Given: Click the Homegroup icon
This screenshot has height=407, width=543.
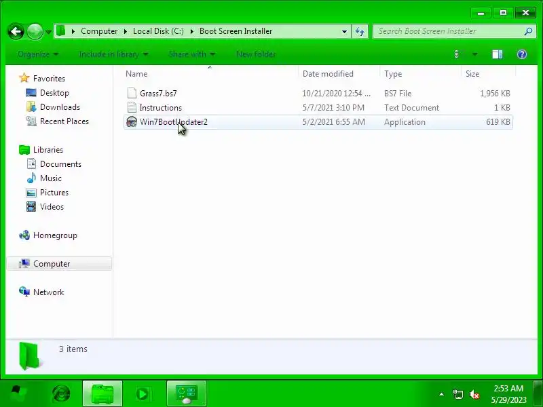Looking at the screenshot, I should (x=24, y=235).
